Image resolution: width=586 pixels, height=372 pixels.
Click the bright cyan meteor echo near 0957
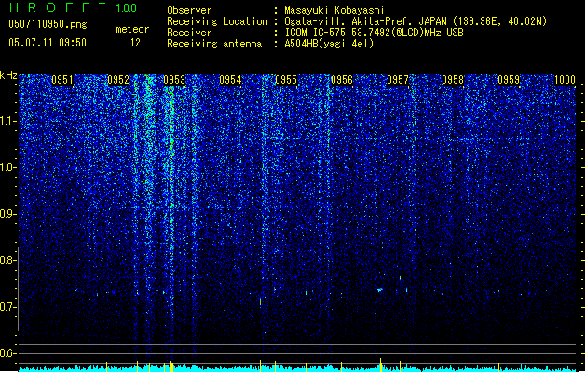point(380,290)
